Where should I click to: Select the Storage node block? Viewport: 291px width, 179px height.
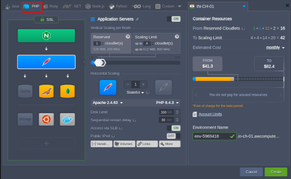click(25, 119)
